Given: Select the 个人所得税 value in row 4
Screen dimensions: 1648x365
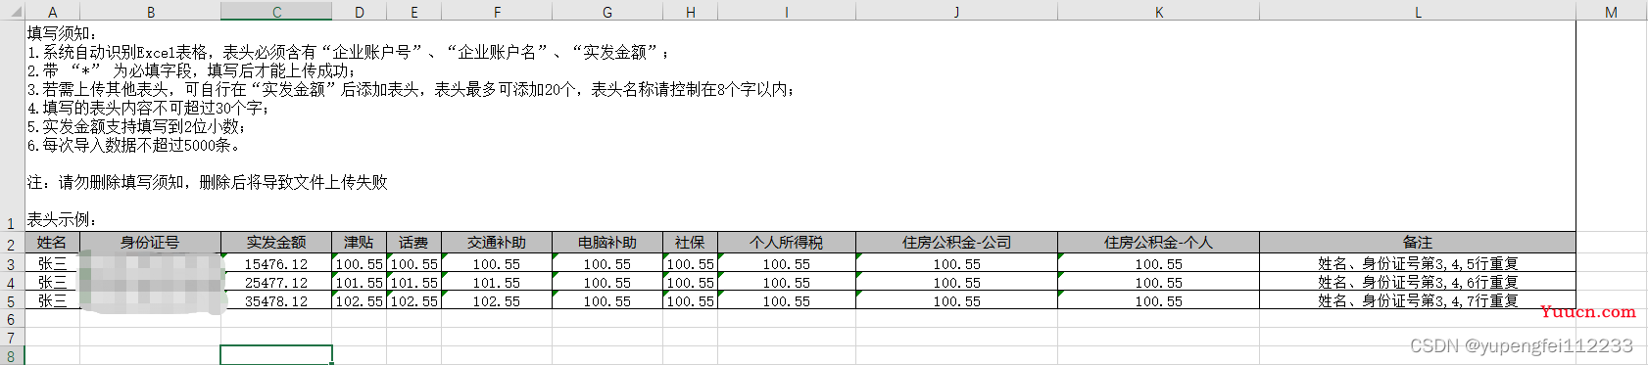Looking at the screenshot, I should (x=787, y=282).
